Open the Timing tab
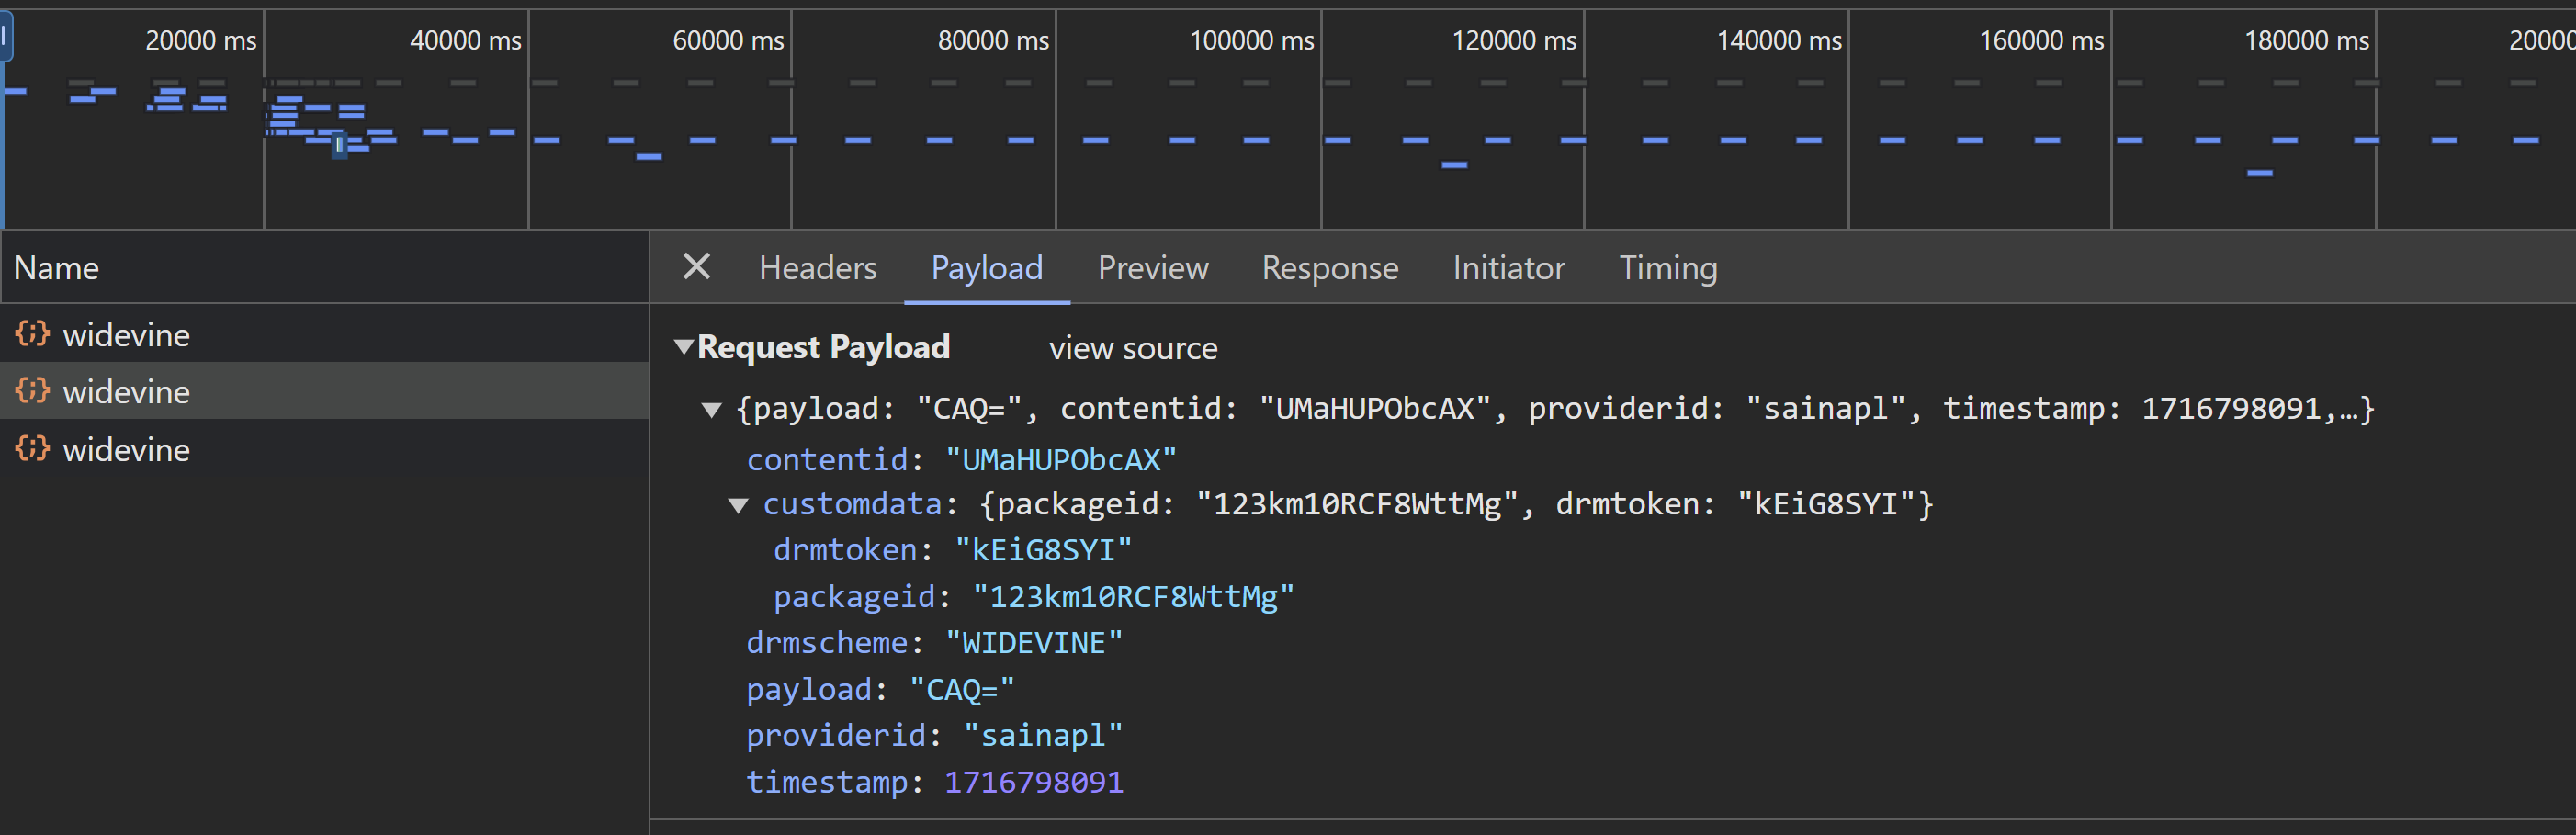Viewport: 2576px width, 835px height. (x=1667, y=268)
